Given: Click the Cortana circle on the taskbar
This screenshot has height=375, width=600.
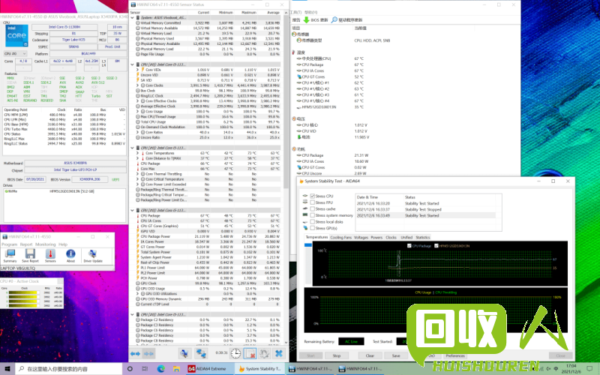Looking at the screenshot, I should point(130,369).
